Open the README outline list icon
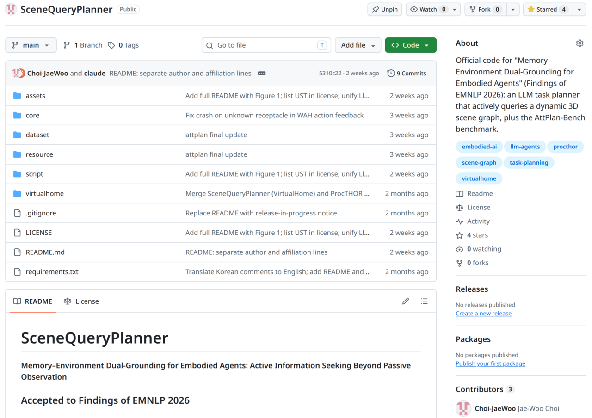The height and width of the screenshot is (418, 592). [424, 301]
